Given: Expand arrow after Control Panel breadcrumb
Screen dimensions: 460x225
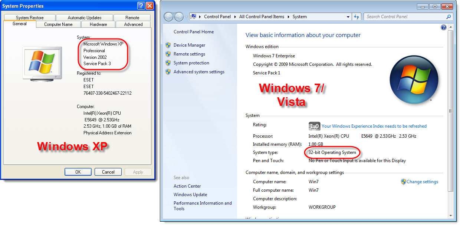Looking at the screenshot, I should pos(235,17).
